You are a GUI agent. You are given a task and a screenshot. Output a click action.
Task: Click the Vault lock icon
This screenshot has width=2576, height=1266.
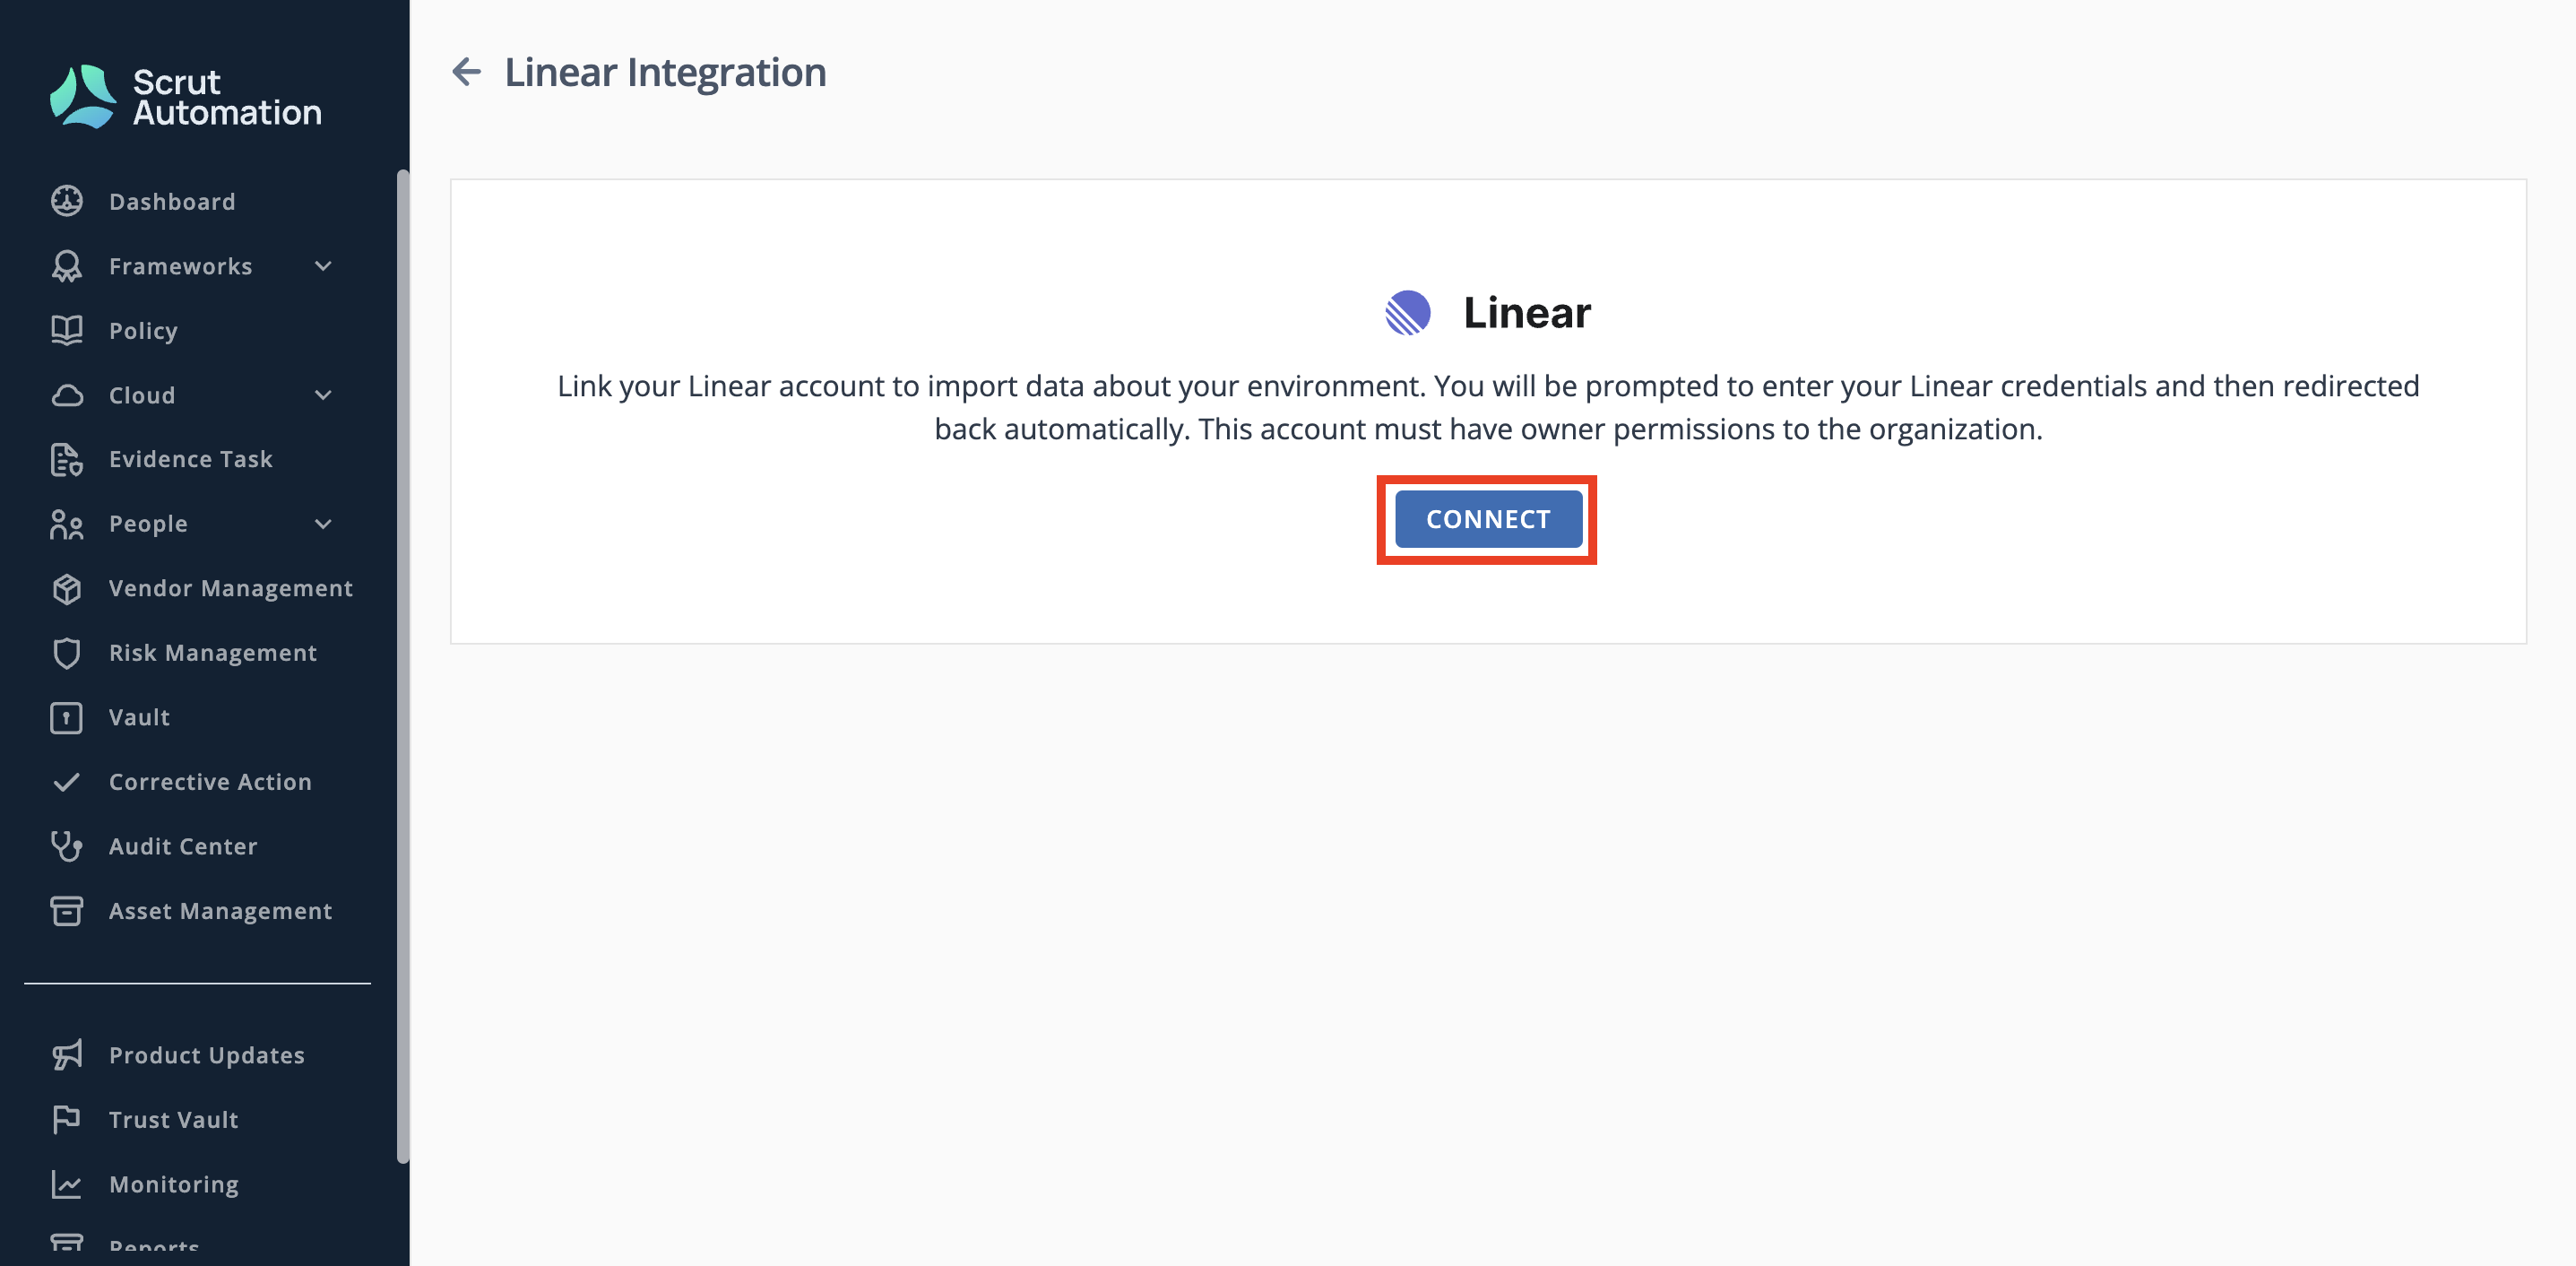point(67,717)
